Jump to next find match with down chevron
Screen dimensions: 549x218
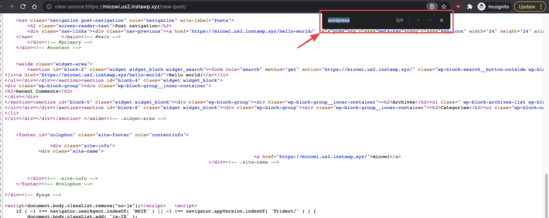[430, 20]
